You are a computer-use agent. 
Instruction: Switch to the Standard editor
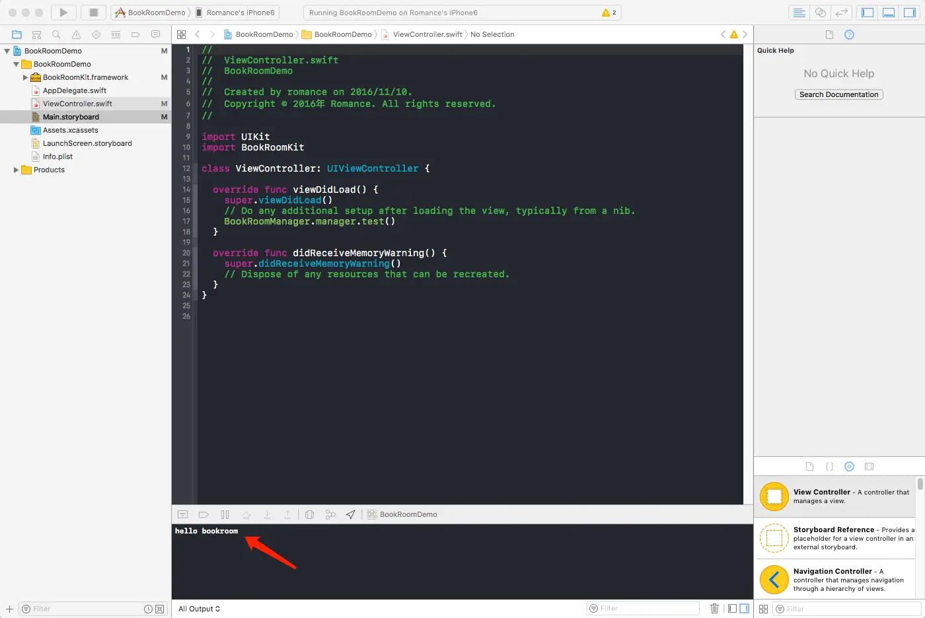799,13
